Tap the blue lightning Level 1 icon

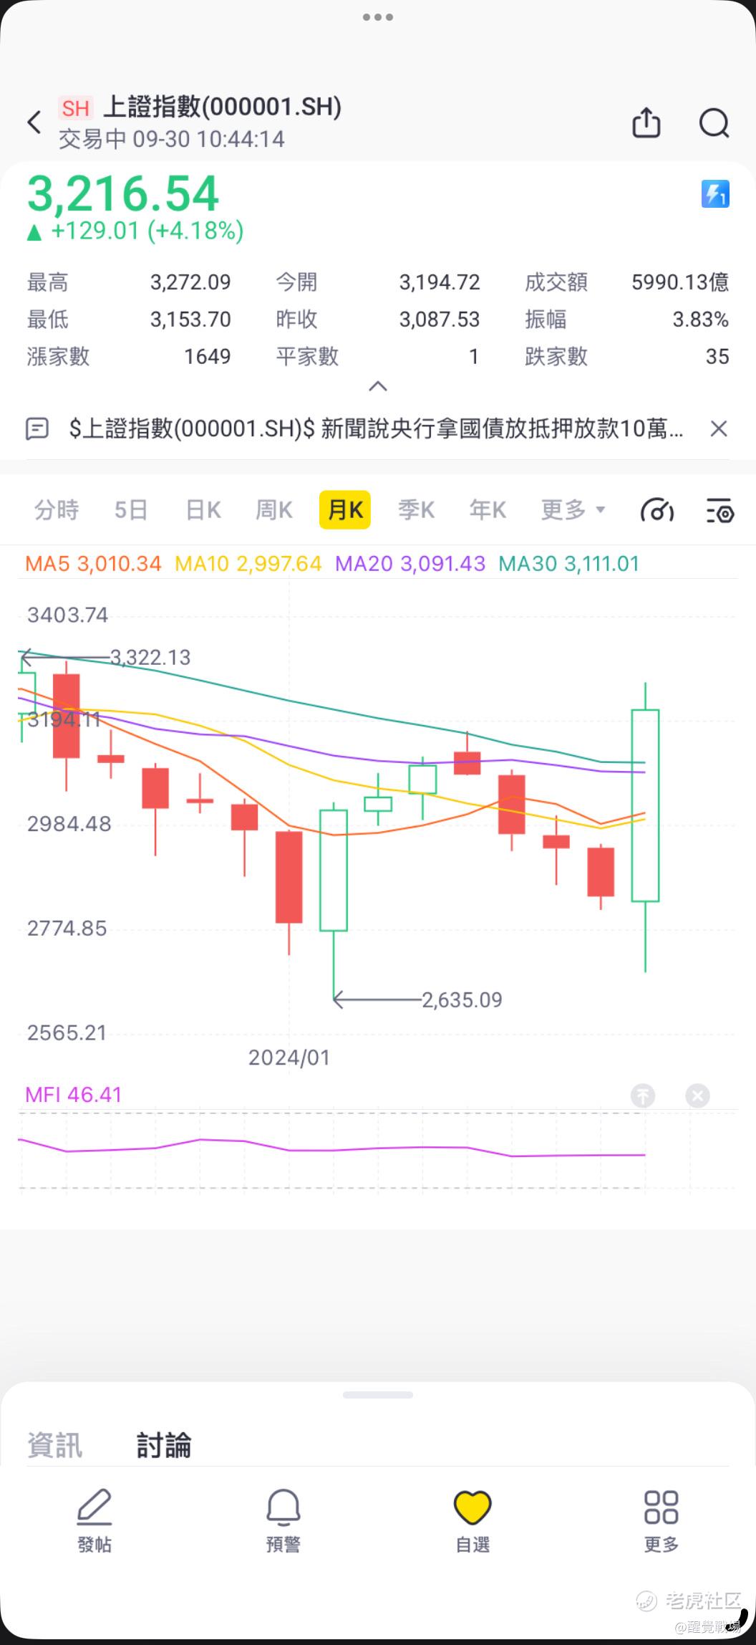click(714, 194)
